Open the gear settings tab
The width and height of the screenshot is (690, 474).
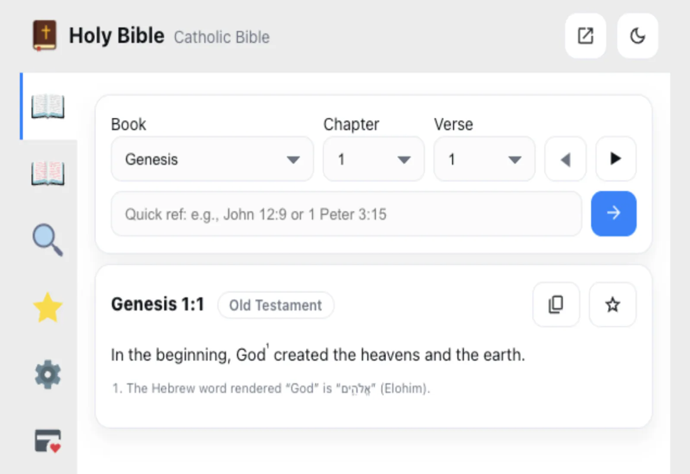(48, 374)
